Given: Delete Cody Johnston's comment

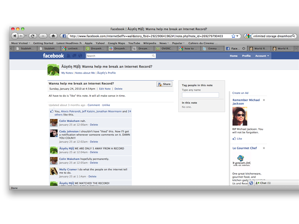Looking at the screenshot, I should [x=94, y=142].
